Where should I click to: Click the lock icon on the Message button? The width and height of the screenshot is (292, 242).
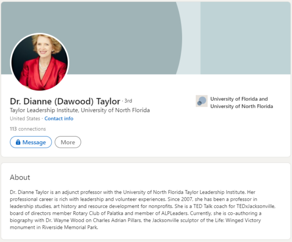point(18,142)
